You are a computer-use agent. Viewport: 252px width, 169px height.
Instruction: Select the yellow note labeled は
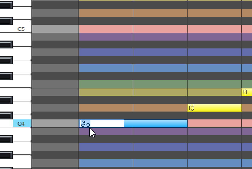[214, 108]
